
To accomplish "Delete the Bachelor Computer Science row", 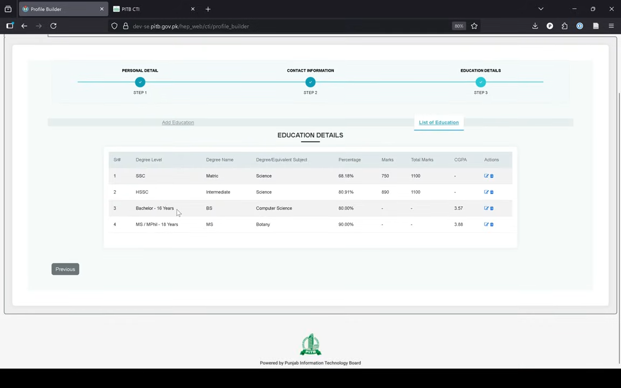I will point(492,208).
